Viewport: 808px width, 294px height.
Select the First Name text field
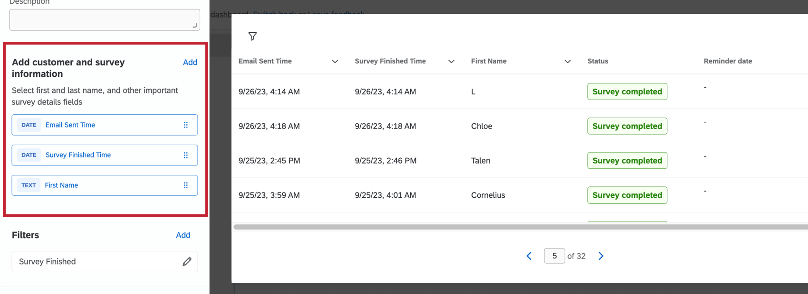coord(61,185)
